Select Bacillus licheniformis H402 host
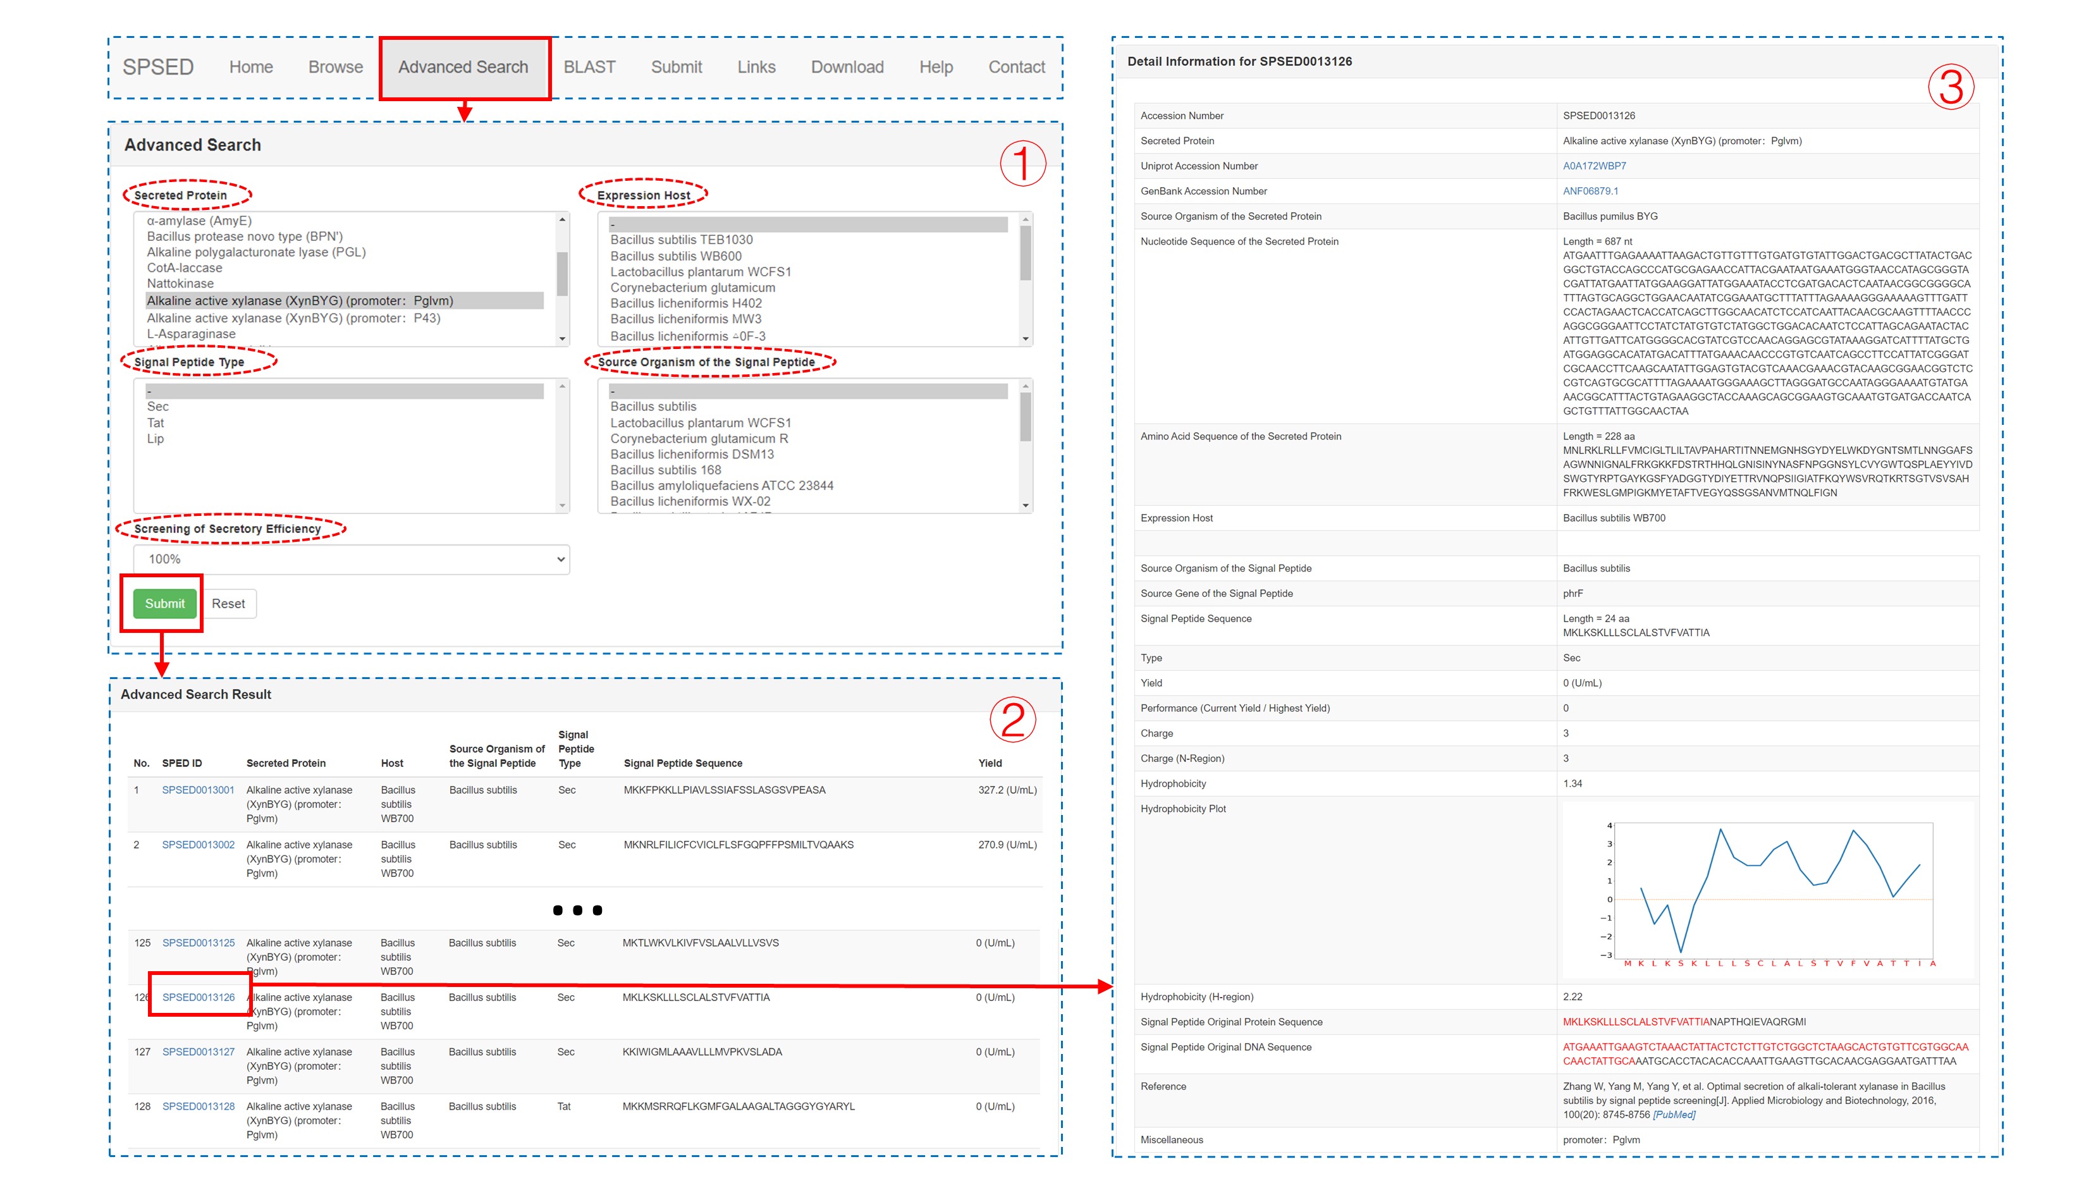Viewport: 2091px width, 1195px height. click(686, 303)
